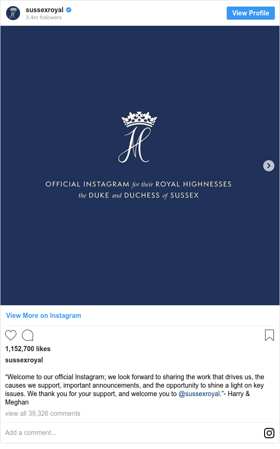Open comments via the speech bubble icon

coord(28,335)
